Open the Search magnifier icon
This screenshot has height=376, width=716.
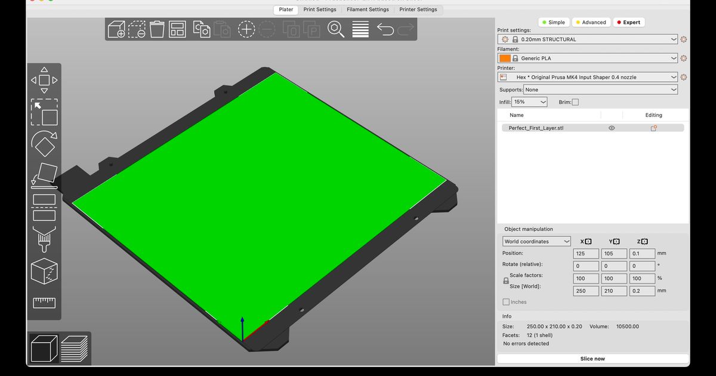(x=336, y=29)
